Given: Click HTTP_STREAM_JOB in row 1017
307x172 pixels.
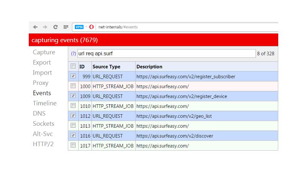Looking at the screenshot, I should (x=113, y=146).
